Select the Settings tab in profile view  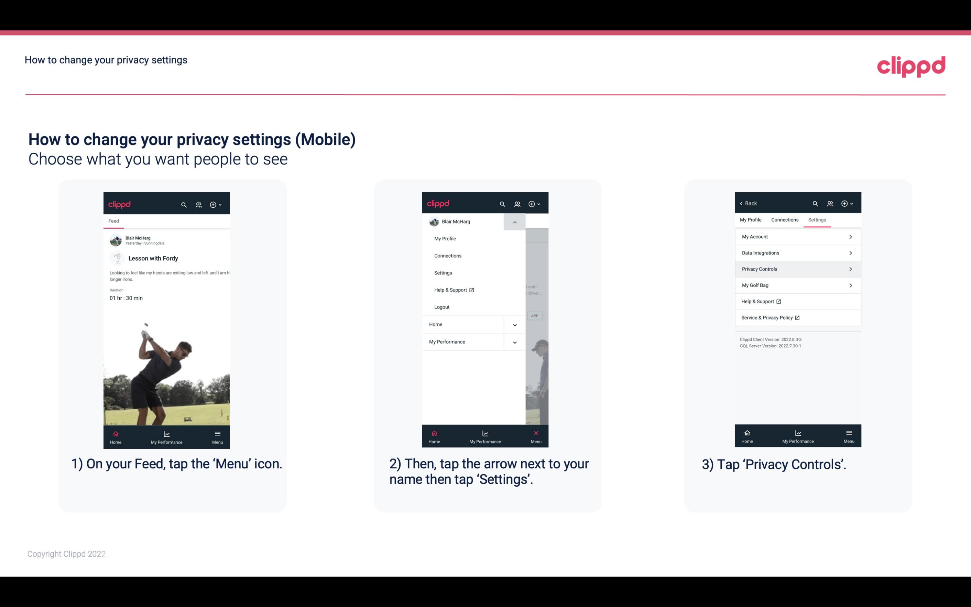click(817, 219)
